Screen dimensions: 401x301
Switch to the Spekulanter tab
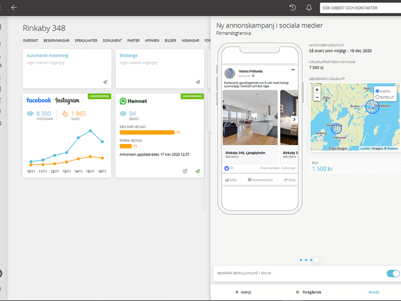(x=86, y=40)
